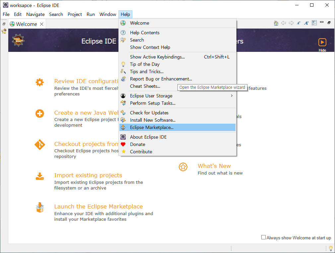Screen dimensions: 335x253
Task: Click the gear icon beside Review IDE configuration
Action: tap(40, 82)
